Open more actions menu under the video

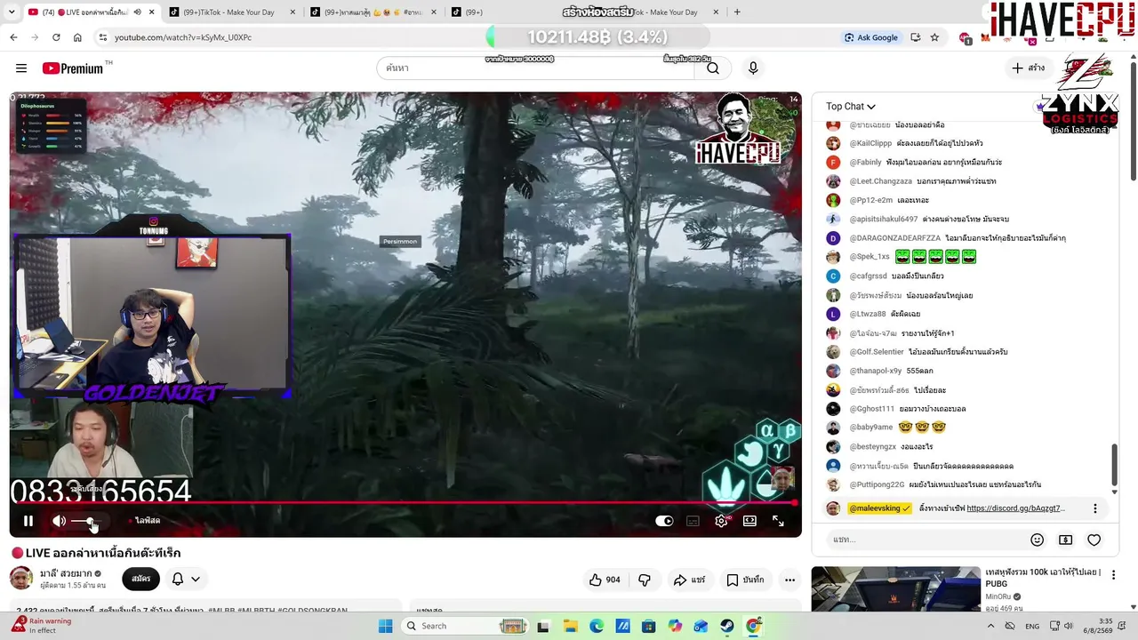click(789, 580)
